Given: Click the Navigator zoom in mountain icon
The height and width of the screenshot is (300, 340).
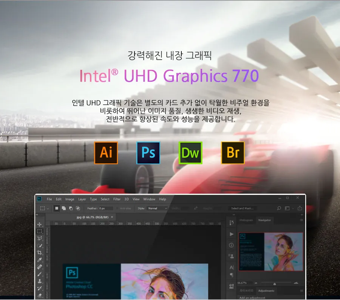Looking at the screenshot, I should [x=296, y=283].
